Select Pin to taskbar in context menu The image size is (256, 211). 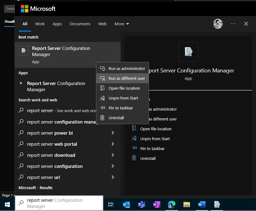(x=122, y=108)
